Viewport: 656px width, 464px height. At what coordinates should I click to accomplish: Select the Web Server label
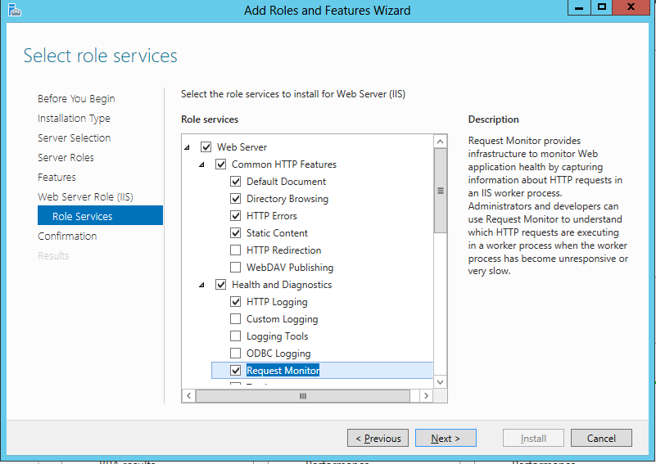pyautogui.click(x=242, y=147)
